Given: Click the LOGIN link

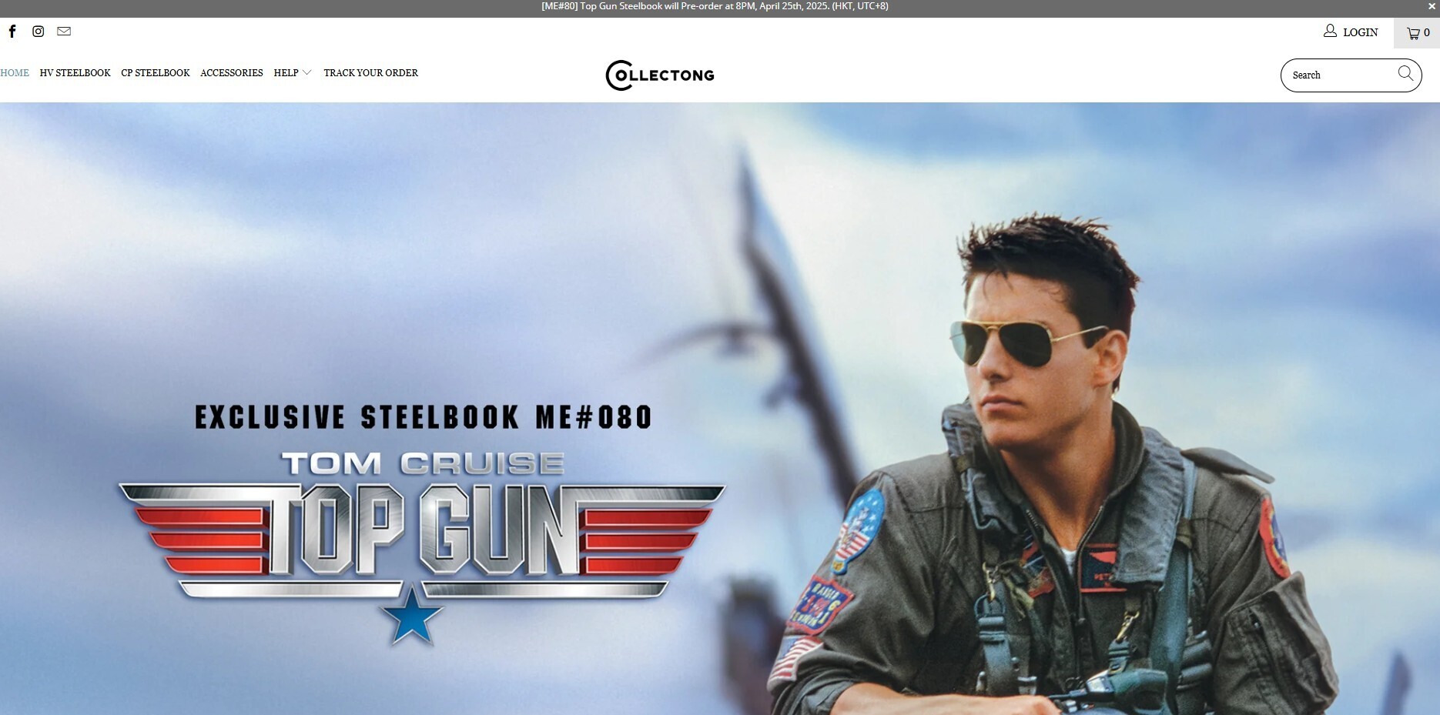Looking at the screenshot, I should point(1361,32).
